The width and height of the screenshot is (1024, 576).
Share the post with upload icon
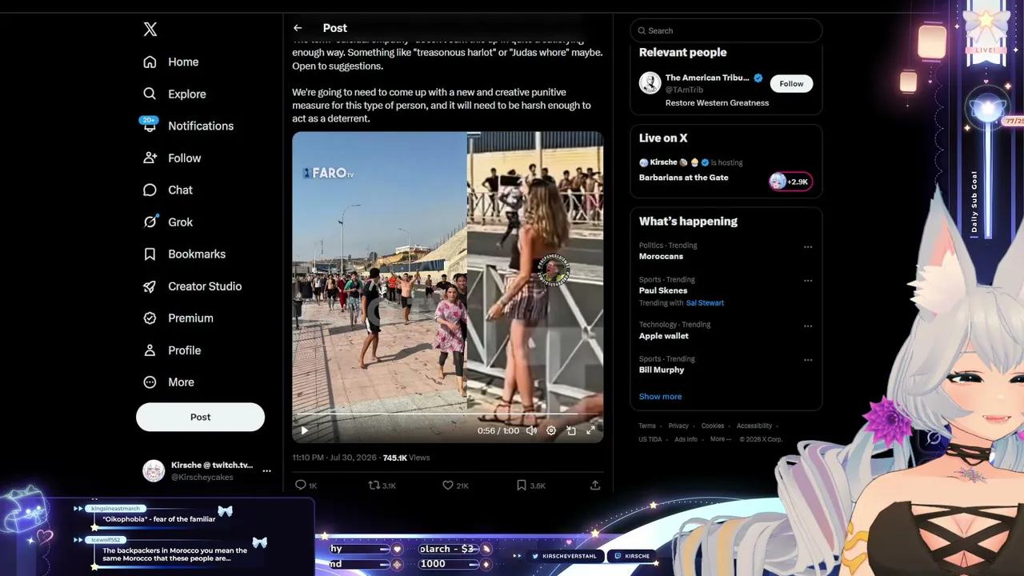[x=595, y=485]
